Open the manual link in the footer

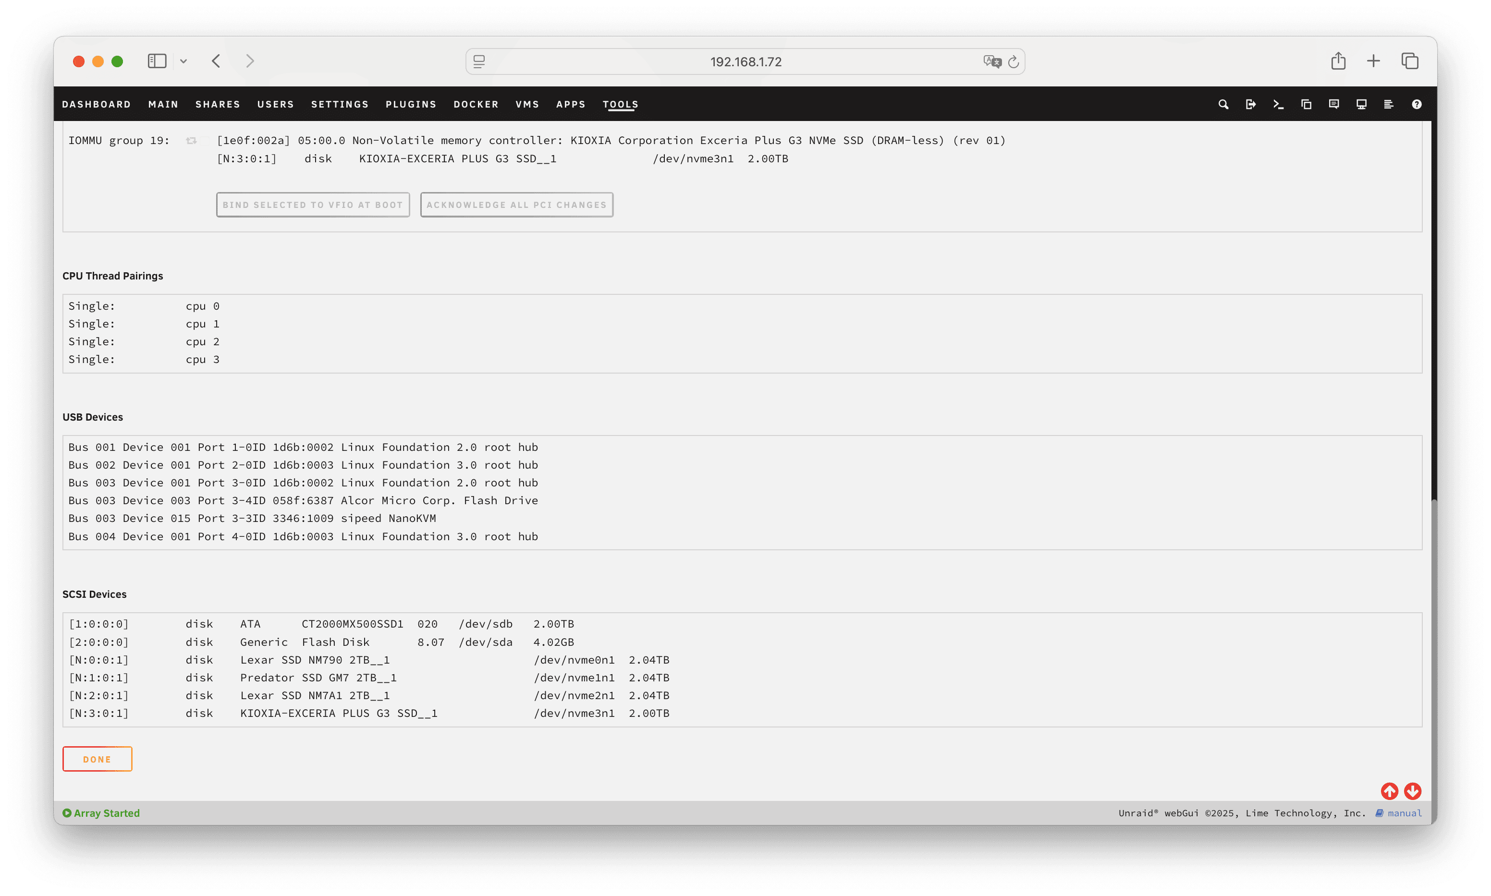click(1404, 813)
